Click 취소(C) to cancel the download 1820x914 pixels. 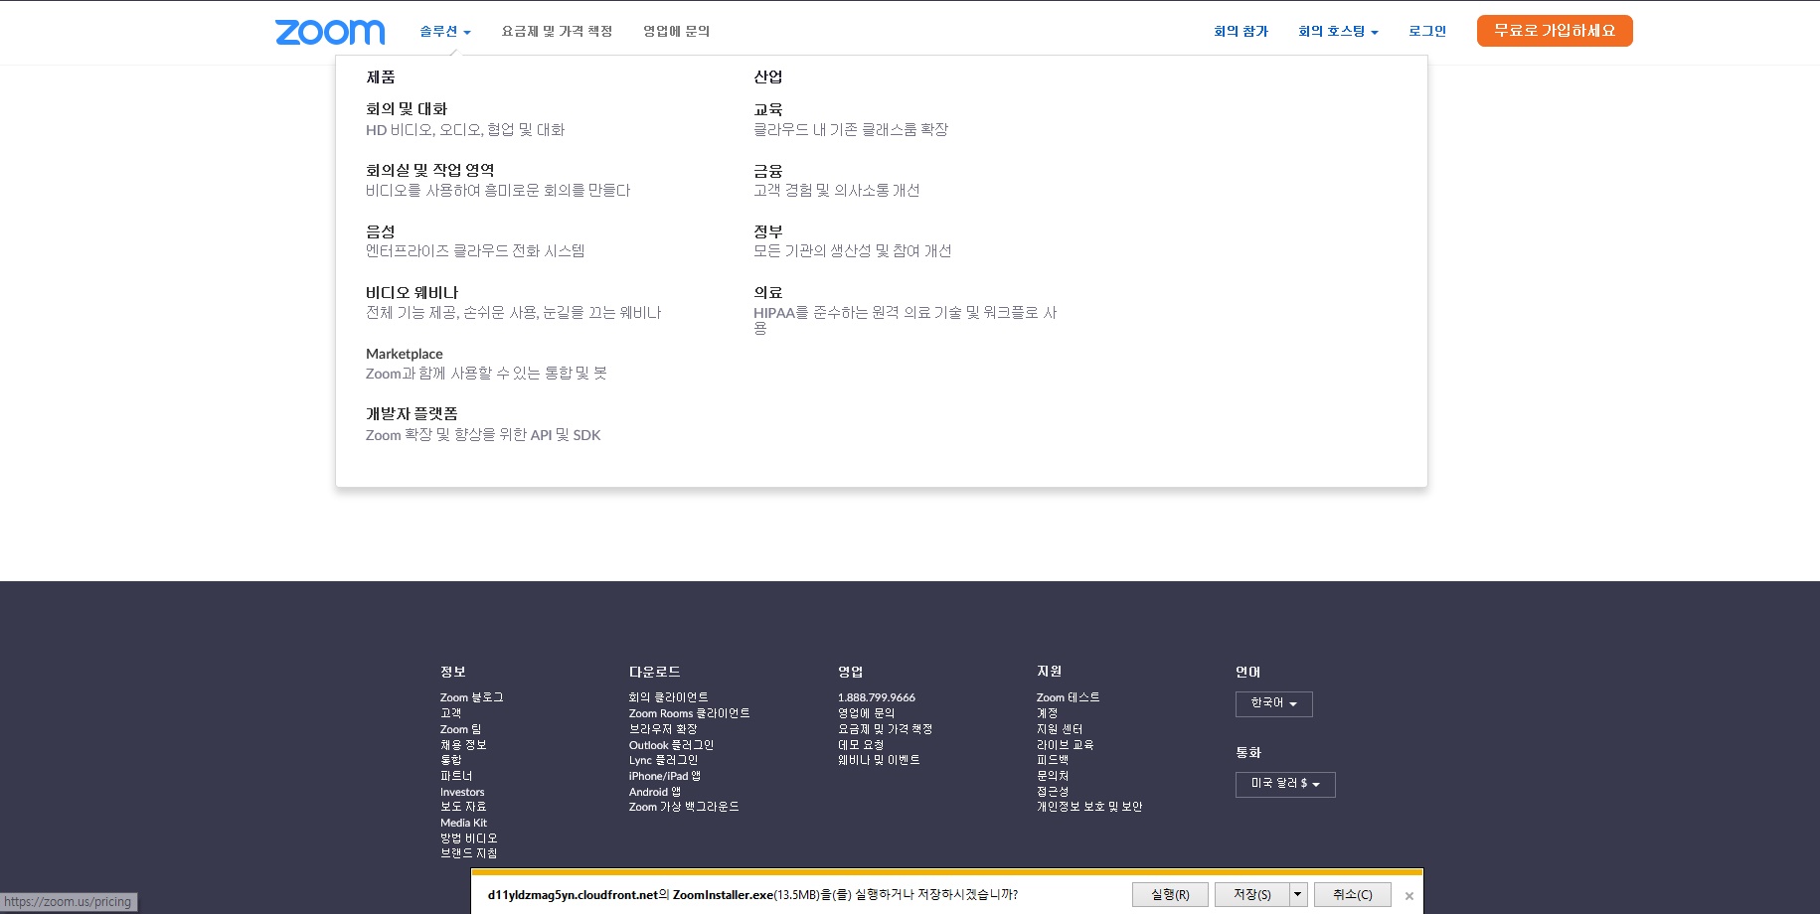1353,894
